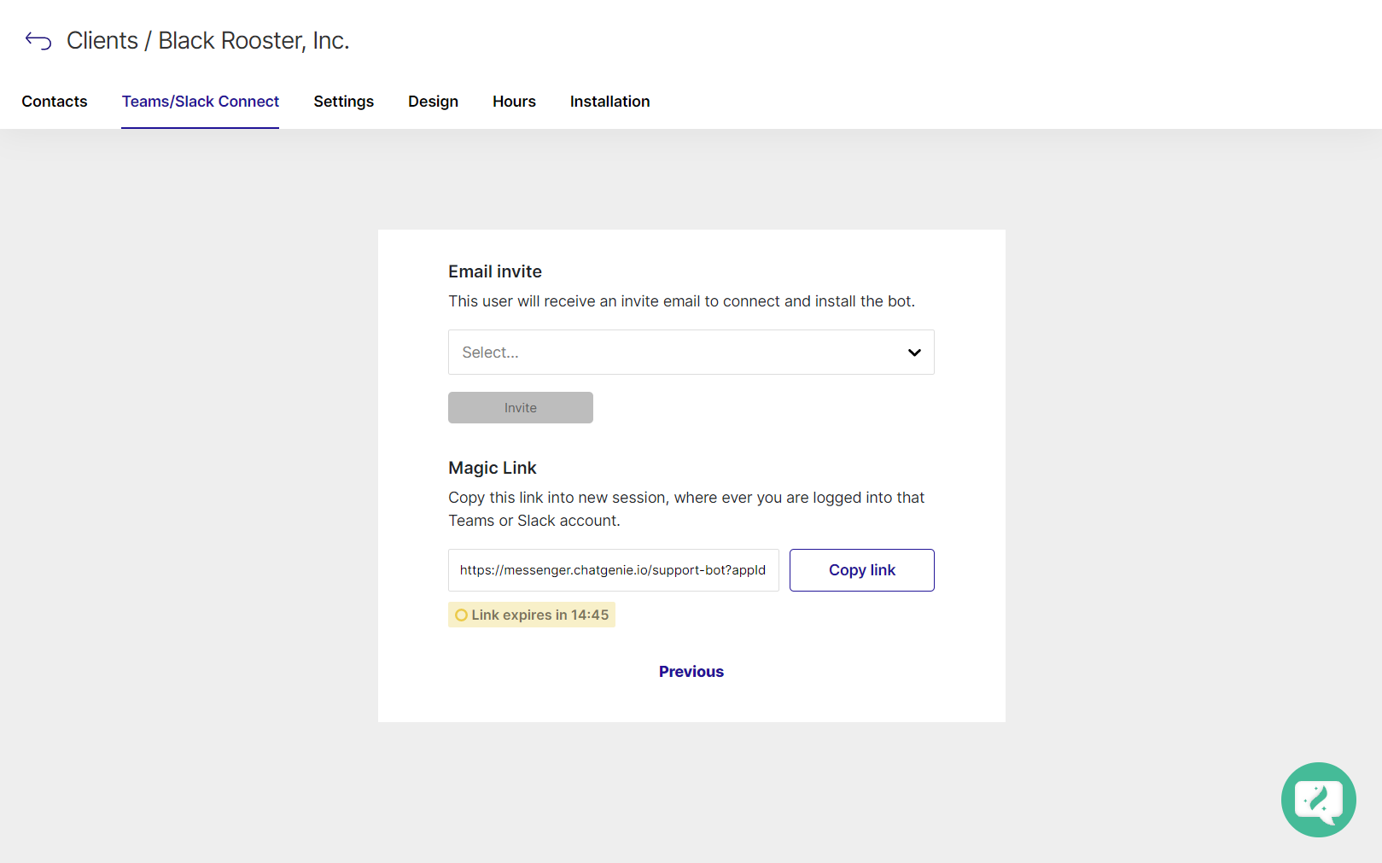Switch to Installation tab
Viewport: 1382px width, 863px height.
610,102
